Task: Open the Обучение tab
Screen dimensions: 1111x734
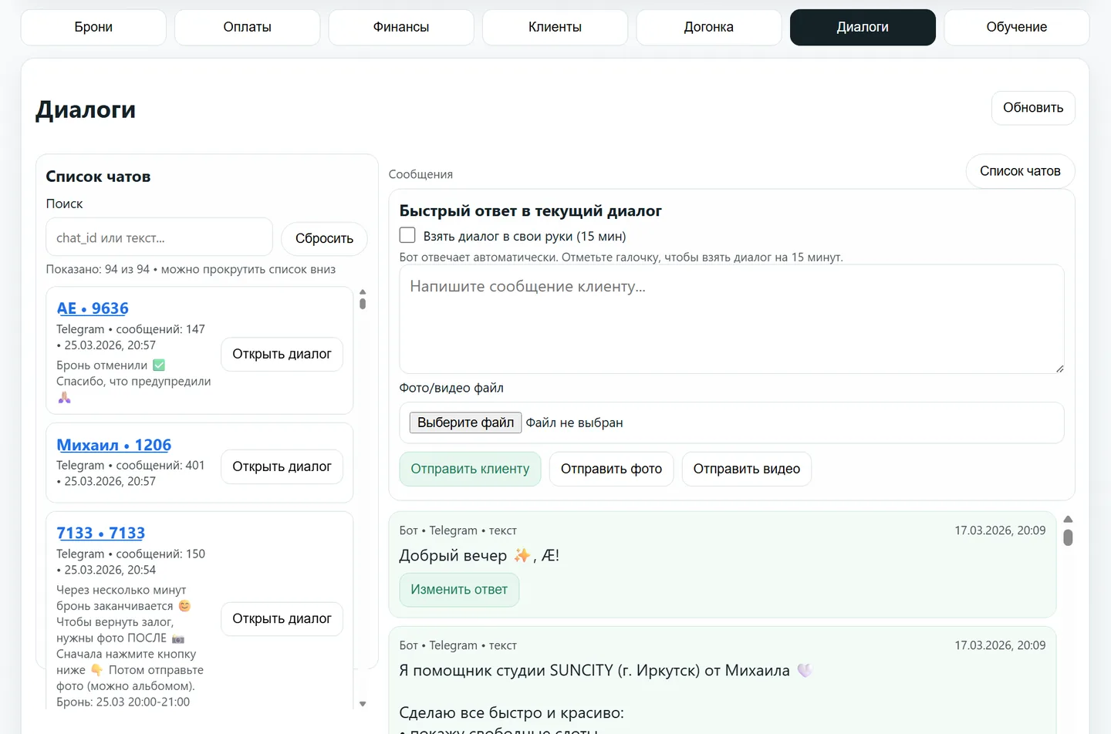Action: (1016, 27)
